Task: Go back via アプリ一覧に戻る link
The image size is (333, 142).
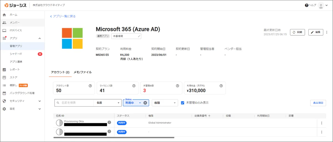Action: click(x=63, y=16)
